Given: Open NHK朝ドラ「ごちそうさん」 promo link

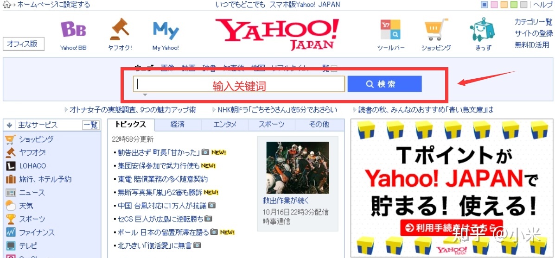Looking at the screenshot, I should click(x=277, y=110).
